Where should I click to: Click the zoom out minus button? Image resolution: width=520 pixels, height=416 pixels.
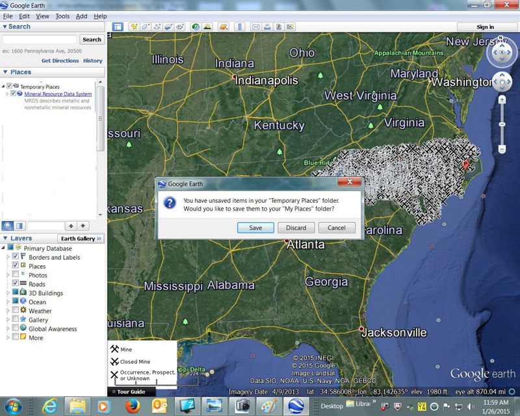502,149
